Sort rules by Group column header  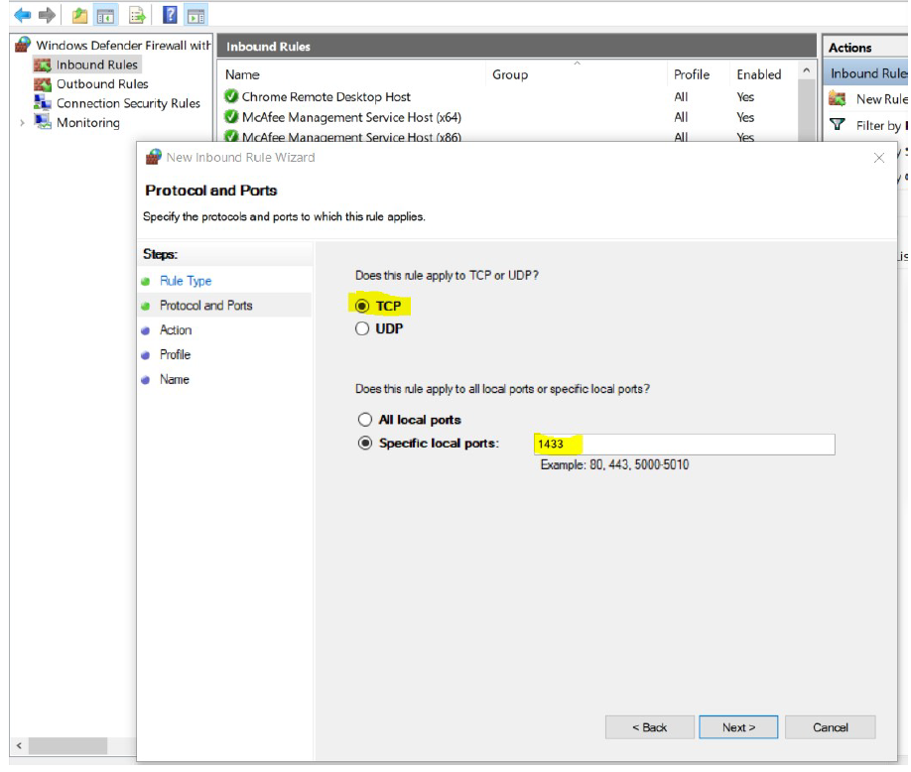click(510, 75)
